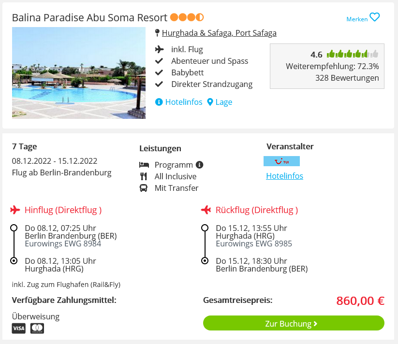The height and width of the screenshot is (344, 398).
Task: Click the red outbound flight plane icon
Action: [15, 210]
